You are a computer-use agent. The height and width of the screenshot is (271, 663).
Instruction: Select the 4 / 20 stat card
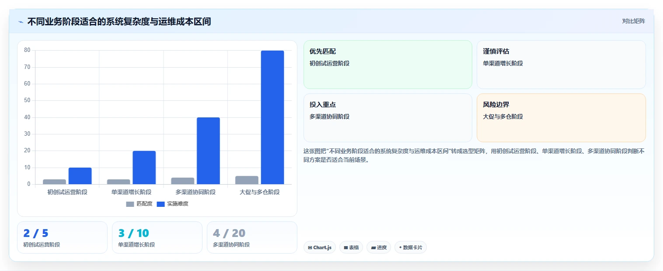coord(252,237)
